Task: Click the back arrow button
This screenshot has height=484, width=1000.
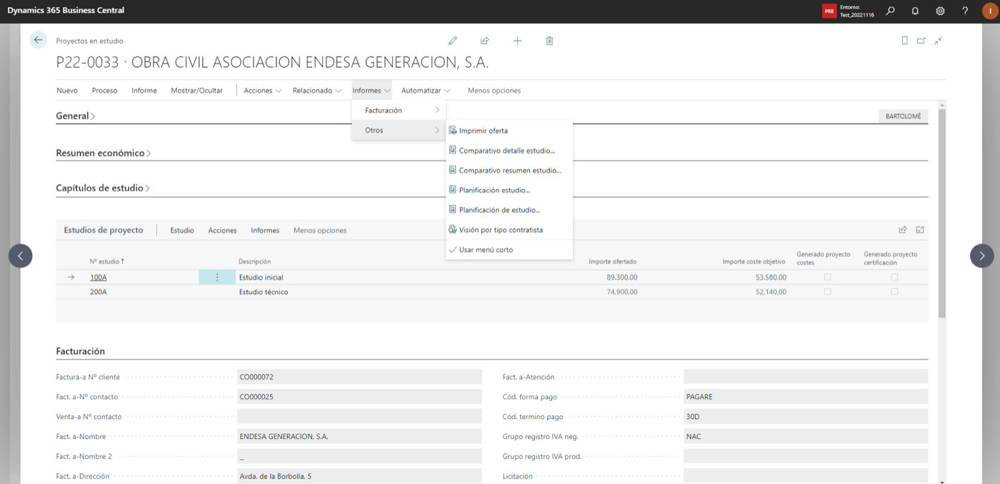Action: click(x=38, y=40)
